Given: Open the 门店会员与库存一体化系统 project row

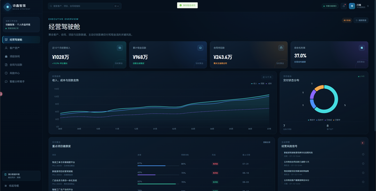Looking at the screenshot, I should point(162,182).
